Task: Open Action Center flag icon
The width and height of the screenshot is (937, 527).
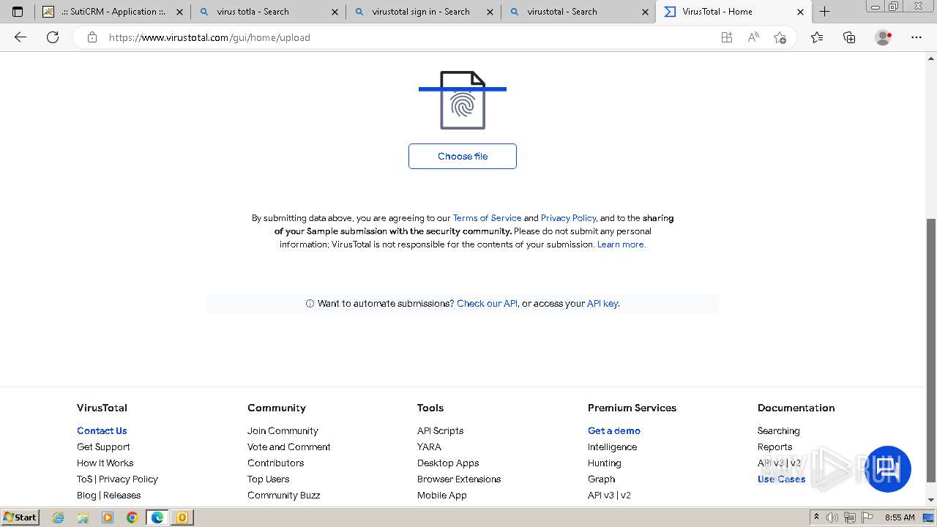Action: point(868,517)
